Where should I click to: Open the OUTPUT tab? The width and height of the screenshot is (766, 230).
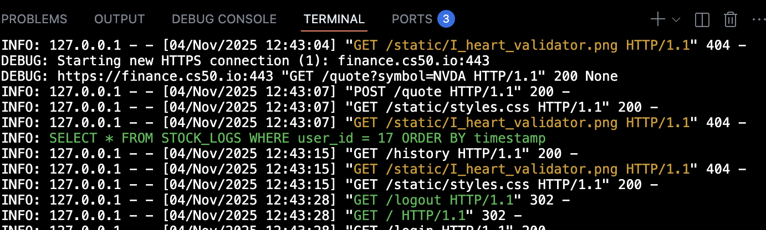click(x=119, y=19)
